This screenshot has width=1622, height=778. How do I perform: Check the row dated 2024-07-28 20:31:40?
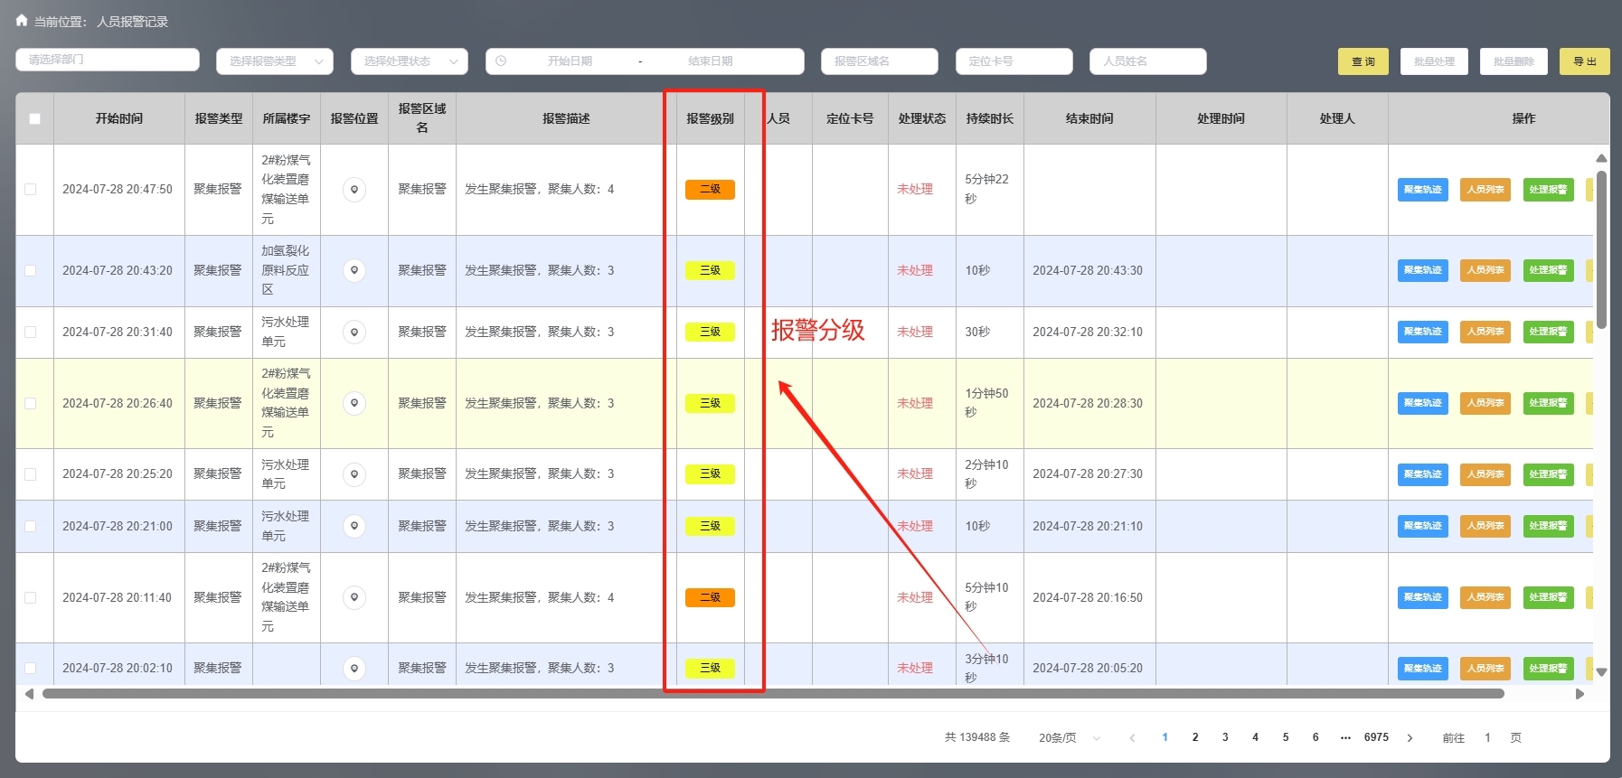[x=31, y=333]
